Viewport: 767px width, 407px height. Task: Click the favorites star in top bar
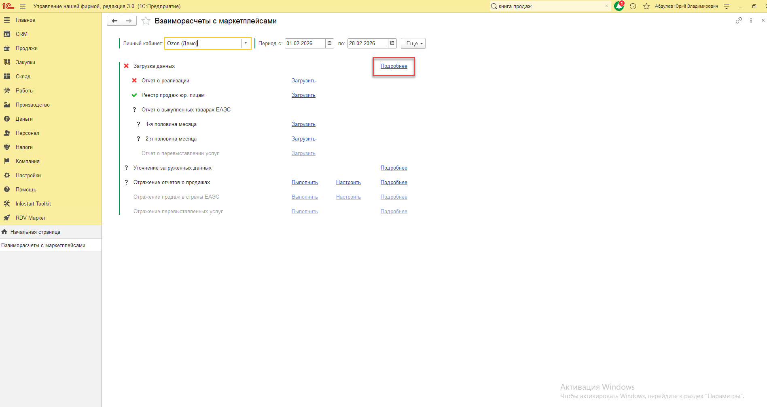646,6
